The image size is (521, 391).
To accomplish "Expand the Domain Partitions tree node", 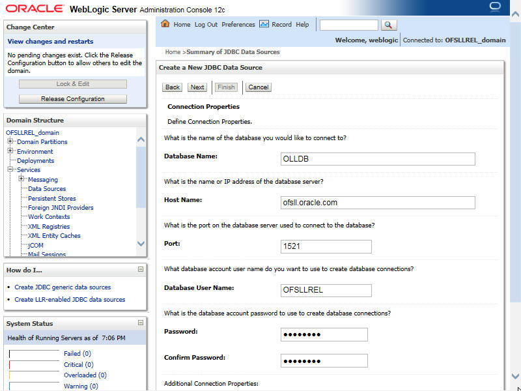I will (x=10, y=141).
